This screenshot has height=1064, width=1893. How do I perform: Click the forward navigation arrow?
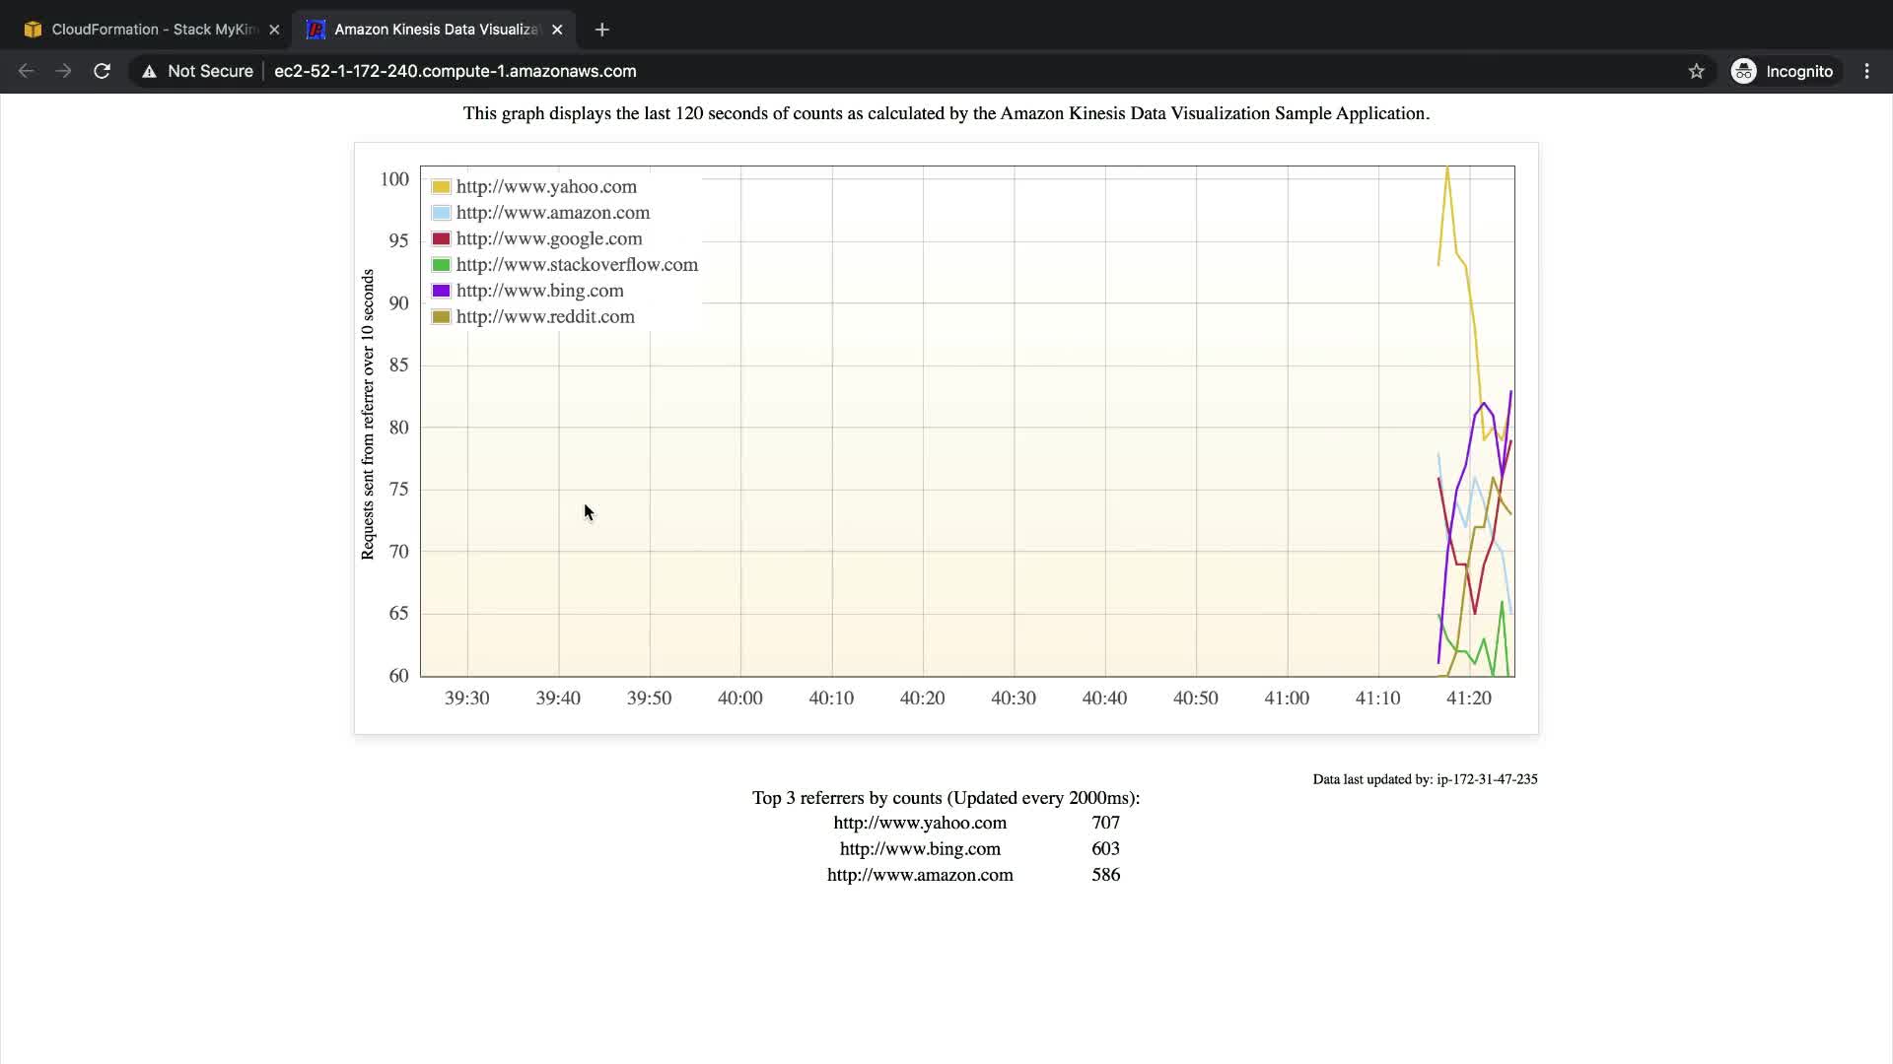tap(63, 71)
